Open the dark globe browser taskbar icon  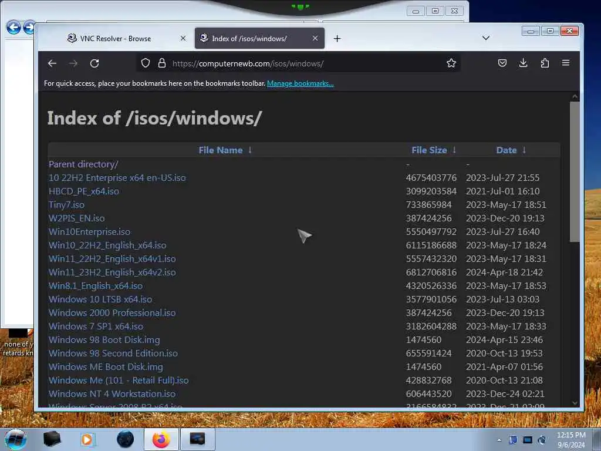pyautogui.click(x=126, y=439)
